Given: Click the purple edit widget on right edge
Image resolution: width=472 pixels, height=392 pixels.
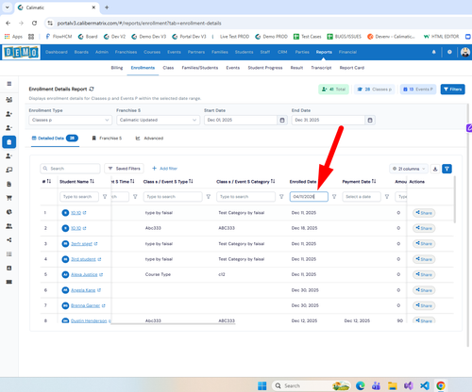Looking at the screenshot, I should coord(469,128).
